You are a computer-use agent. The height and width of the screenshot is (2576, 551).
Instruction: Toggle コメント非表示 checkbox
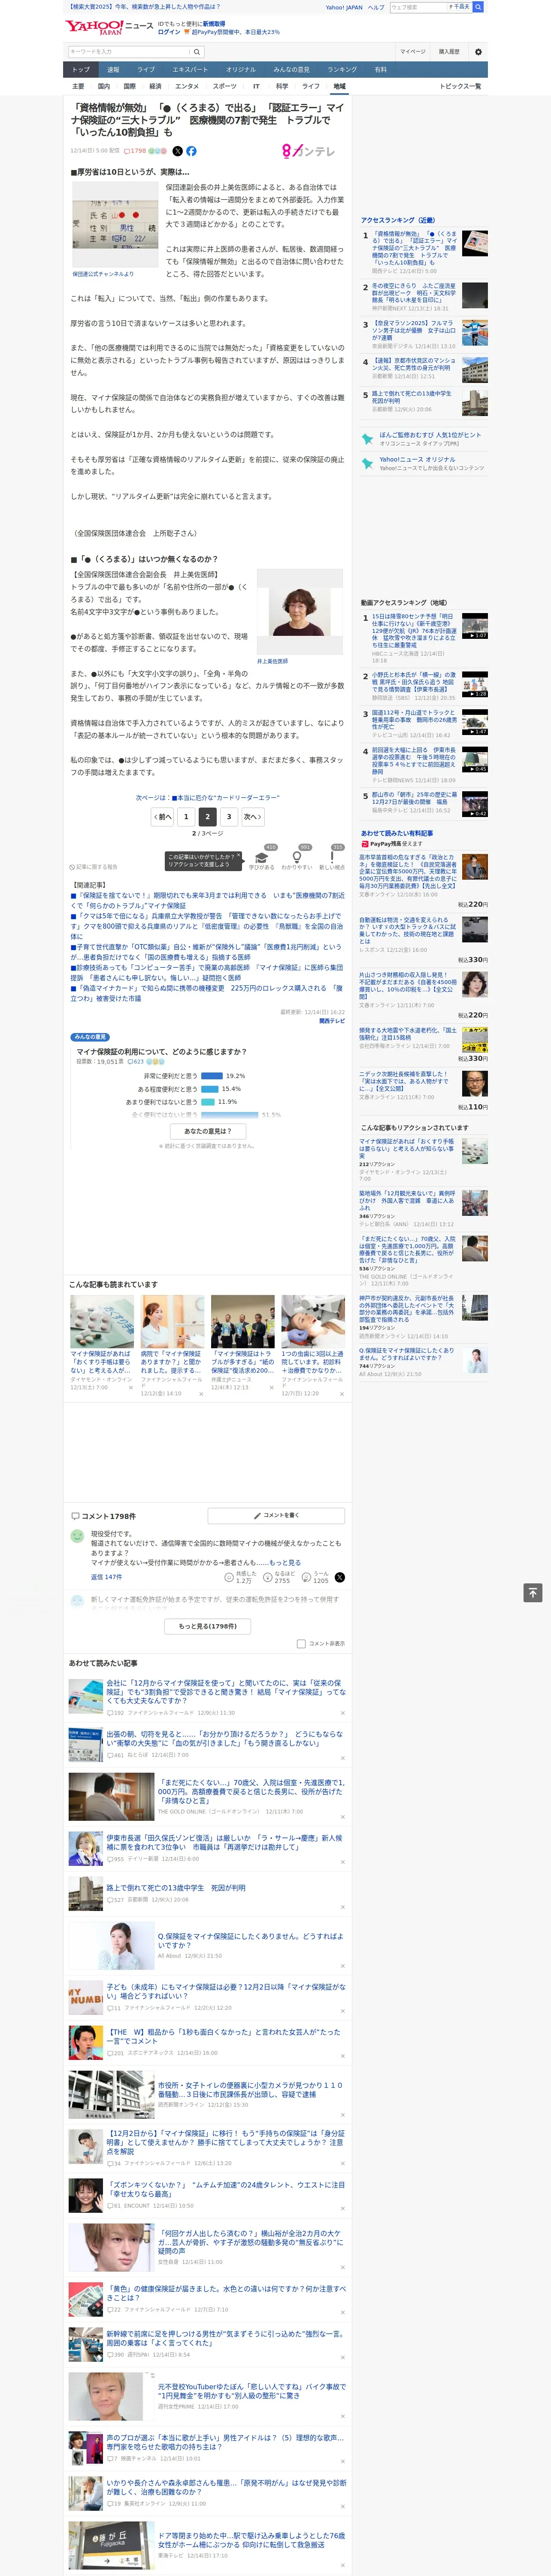(x=301, y=1643)
